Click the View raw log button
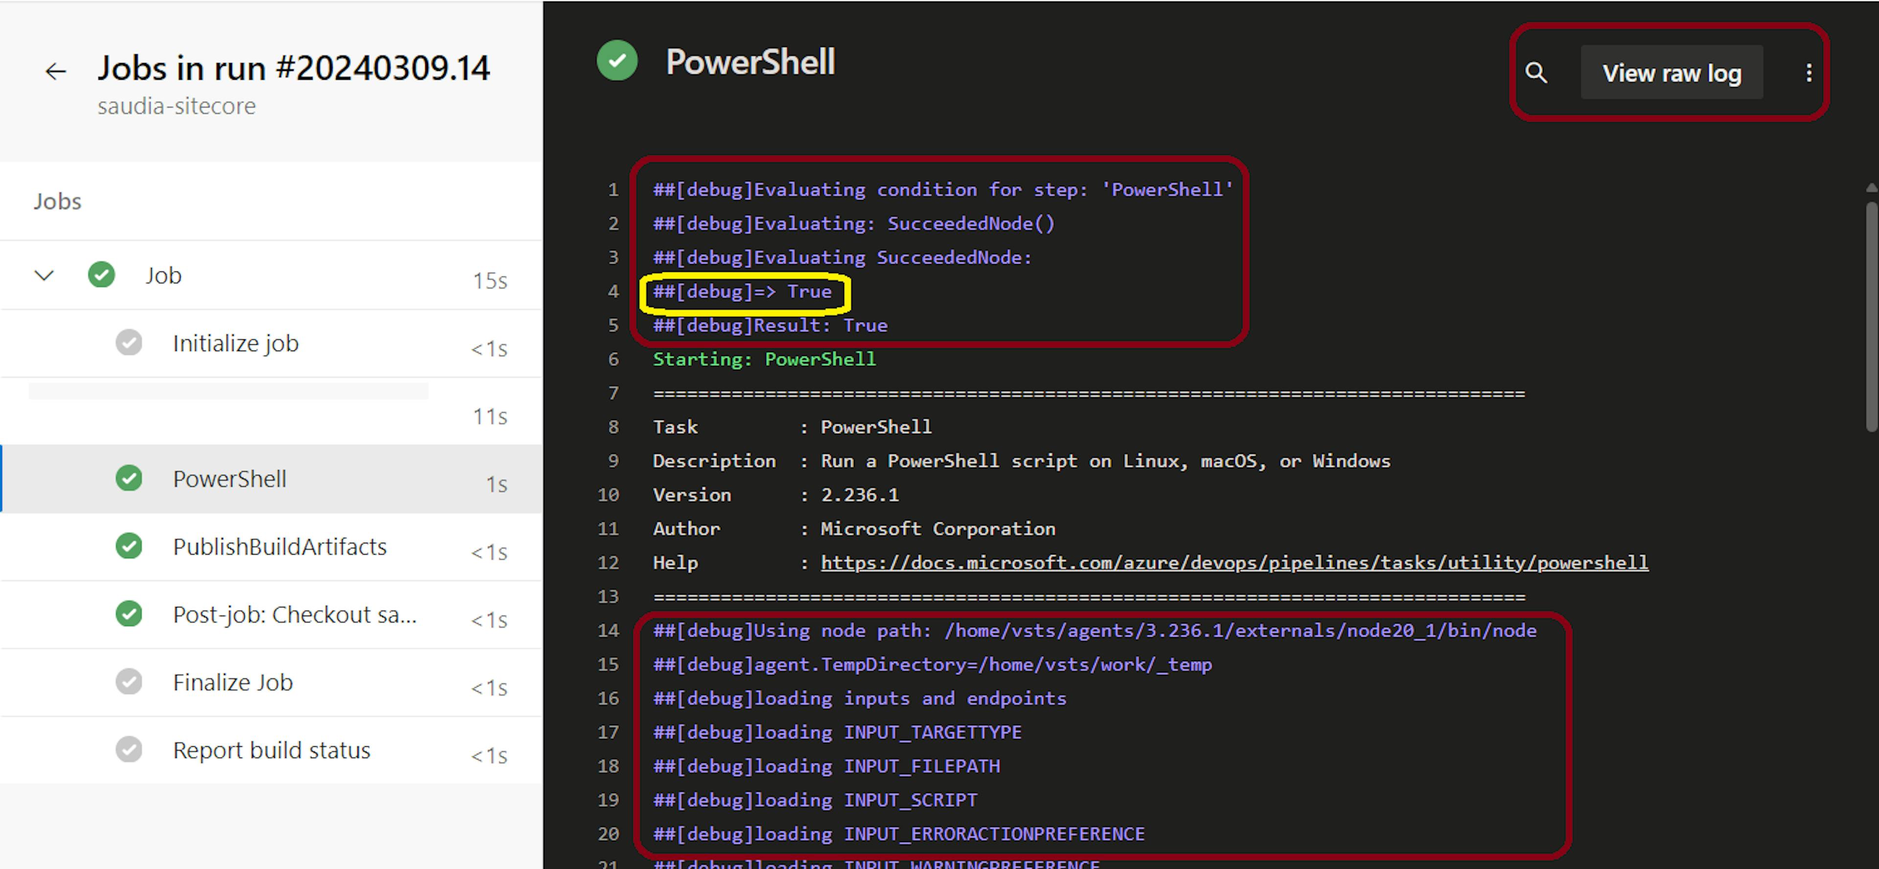Viewport: 1879px width, 869px height. tap(1672, 72)
